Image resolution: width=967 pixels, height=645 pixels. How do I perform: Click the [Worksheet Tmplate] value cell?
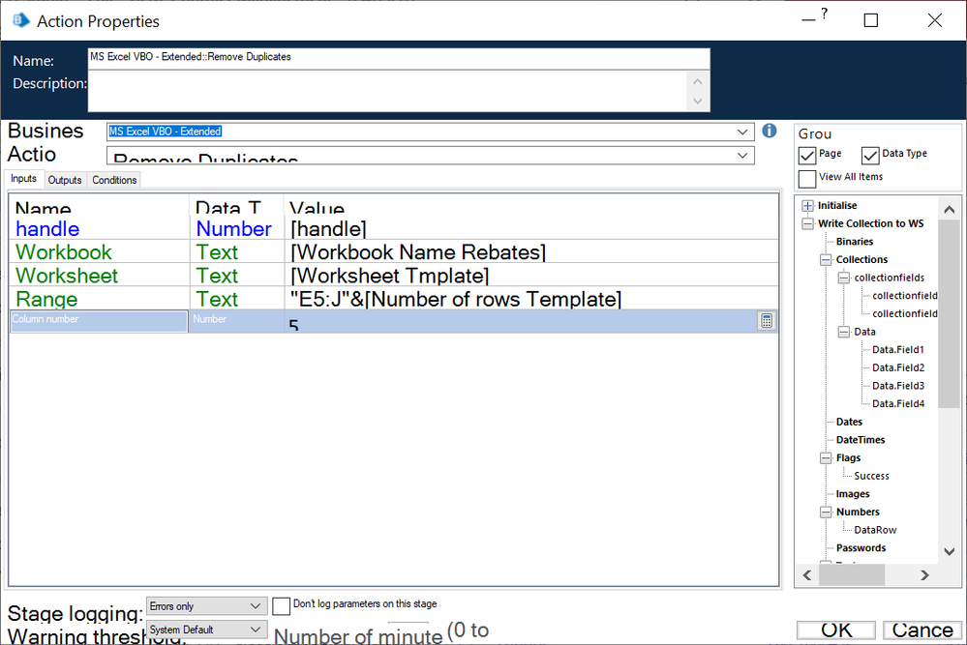(531, 276)
